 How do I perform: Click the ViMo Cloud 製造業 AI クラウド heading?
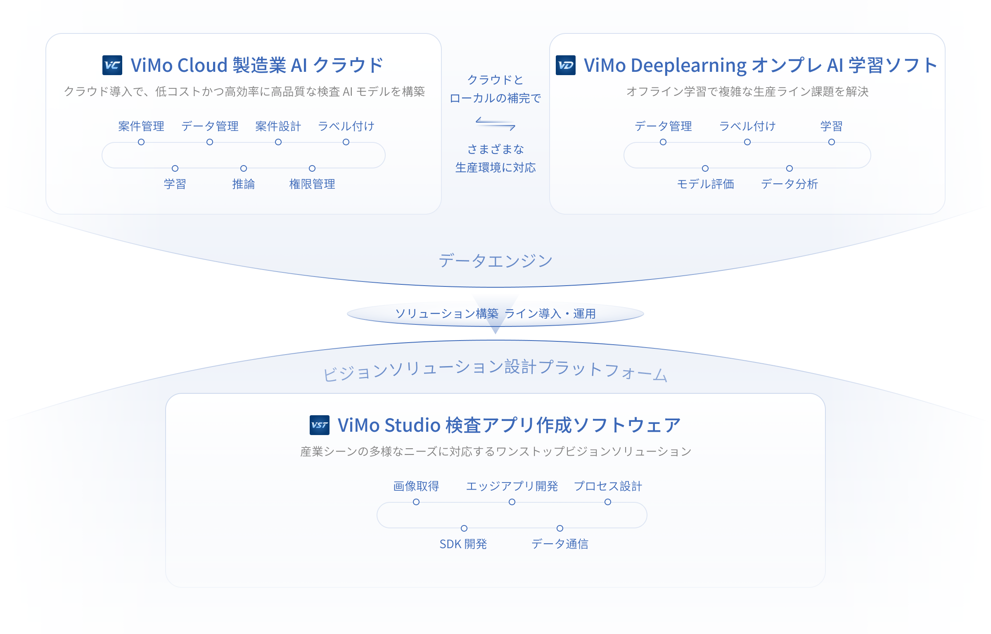click(257, 65)
